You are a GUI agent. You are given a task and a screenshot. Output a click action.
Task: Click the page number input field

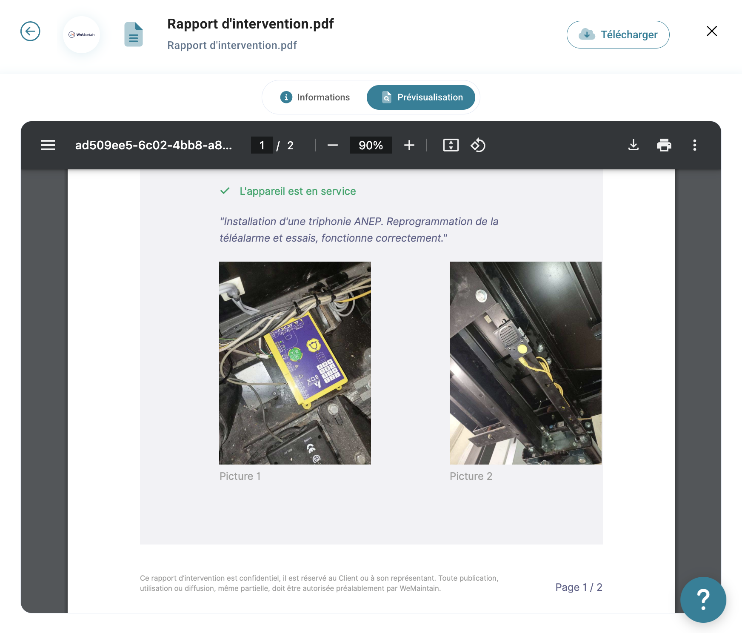click(x=262, y=145)
